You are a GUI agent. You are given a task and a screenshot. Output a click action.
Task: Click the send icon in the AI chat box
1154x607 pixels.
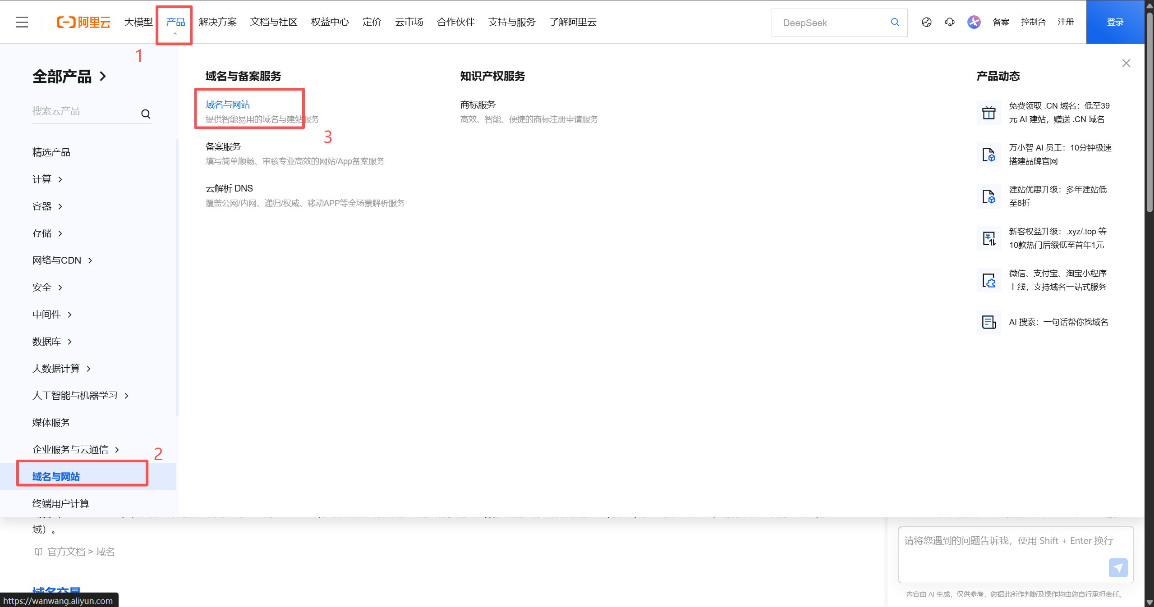click(x=1118, y=568)
